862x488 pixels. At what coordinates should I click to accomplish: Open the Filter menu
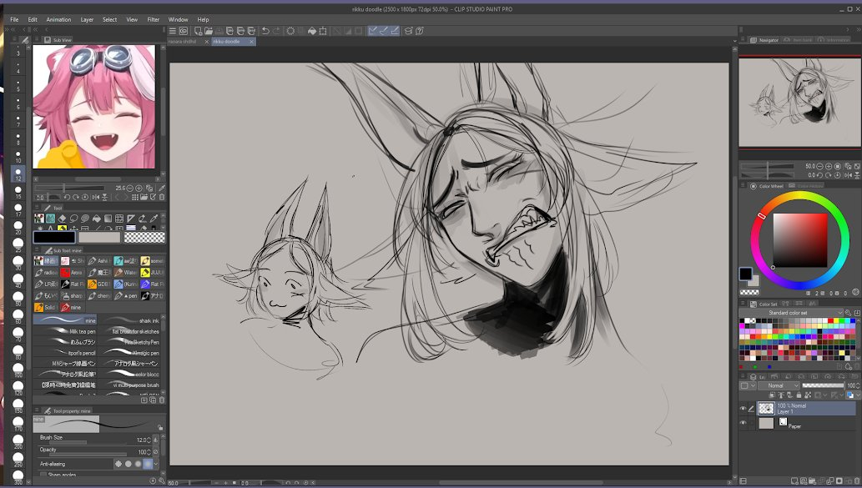point(154,19)
